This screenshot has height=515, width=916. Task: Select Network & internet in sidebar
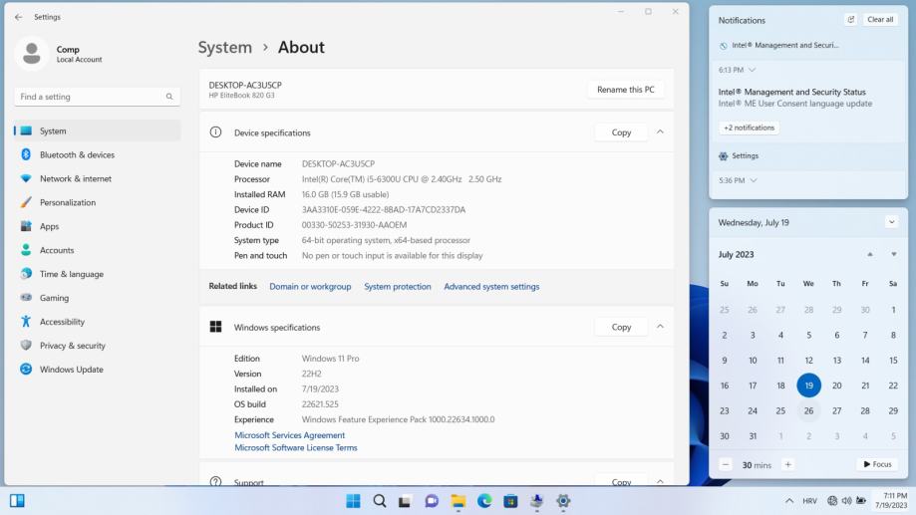(75, 178)
